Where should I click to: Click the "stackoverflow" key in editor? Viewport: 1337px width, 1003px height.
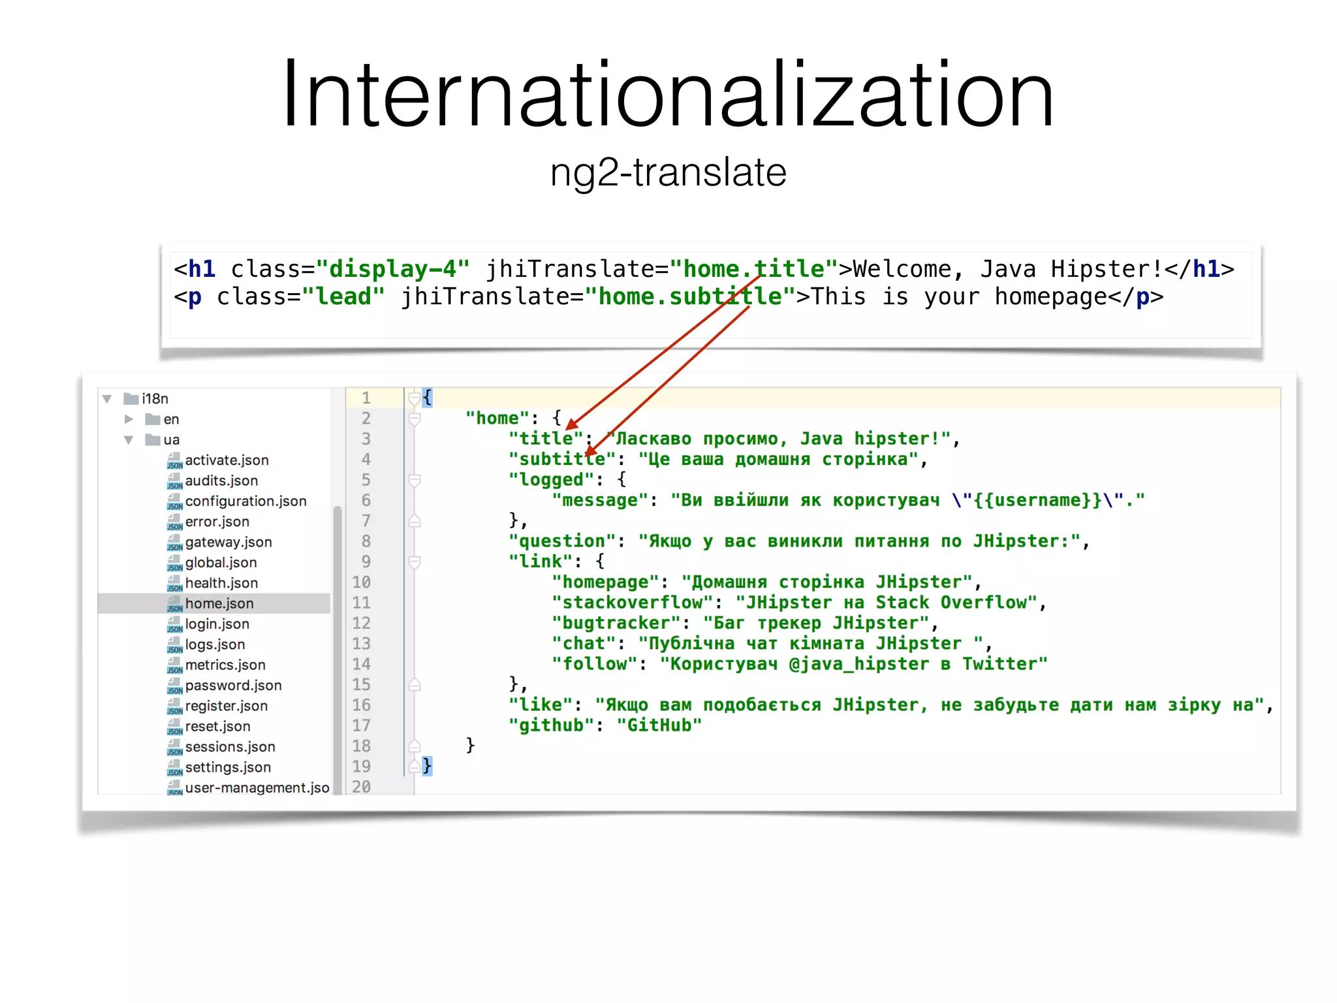point(633,603)
